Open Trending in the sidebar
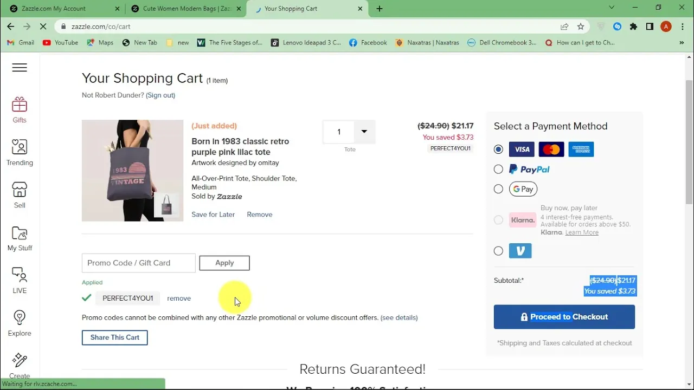Viewport: 694px width, 390px height. [x=20, y=152]
